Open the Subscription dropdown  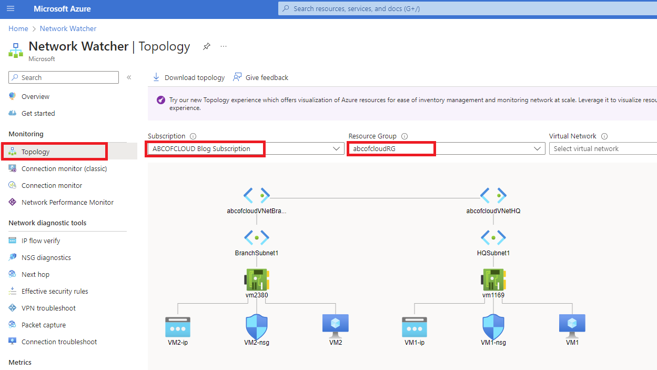click(337, 148)
